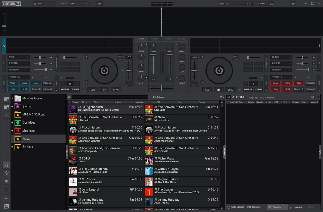323x212 pixels.
Task: Toggle the Kick stem pad on deck B
Action: pyautogui.click(x=275, y=89)
